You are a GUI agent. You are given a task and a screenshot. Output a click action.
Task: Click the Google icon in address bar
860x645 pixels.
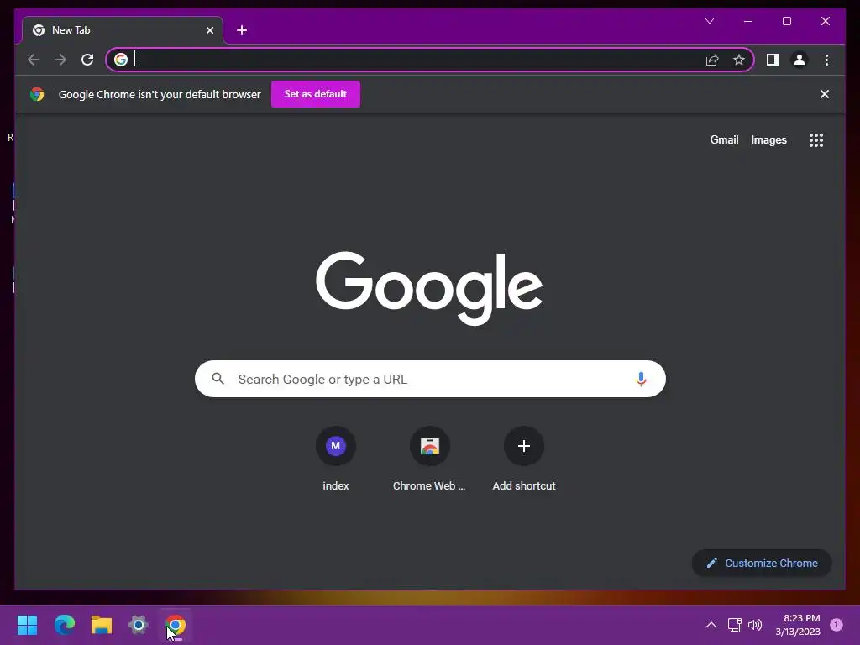[121, 60]
